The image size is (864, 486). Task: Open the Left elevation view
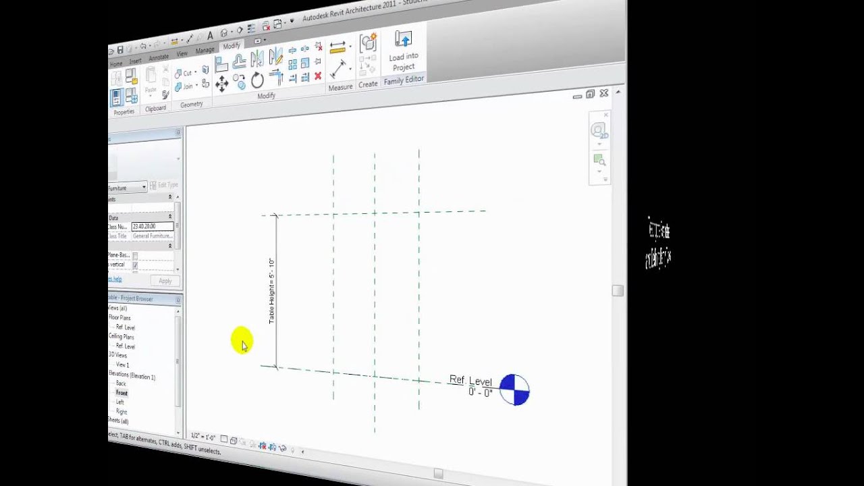tap(120, 402)
